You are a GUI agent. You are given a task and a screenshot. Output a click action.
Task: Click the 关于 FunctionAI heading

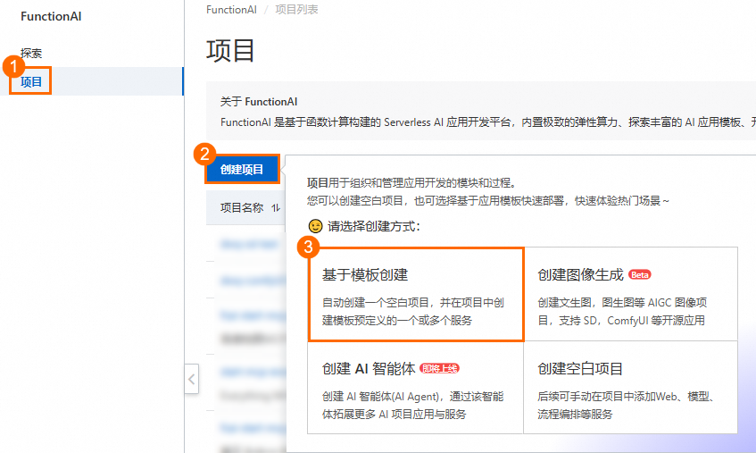259,102
